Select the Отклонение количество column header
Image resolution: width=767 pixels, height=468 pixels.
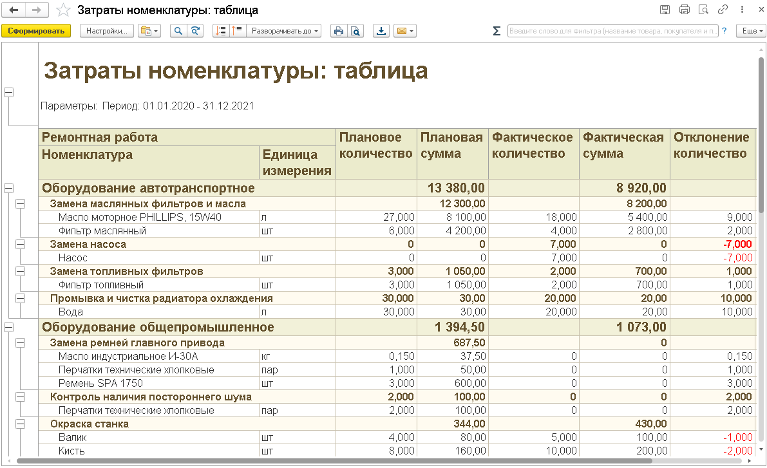713,154
